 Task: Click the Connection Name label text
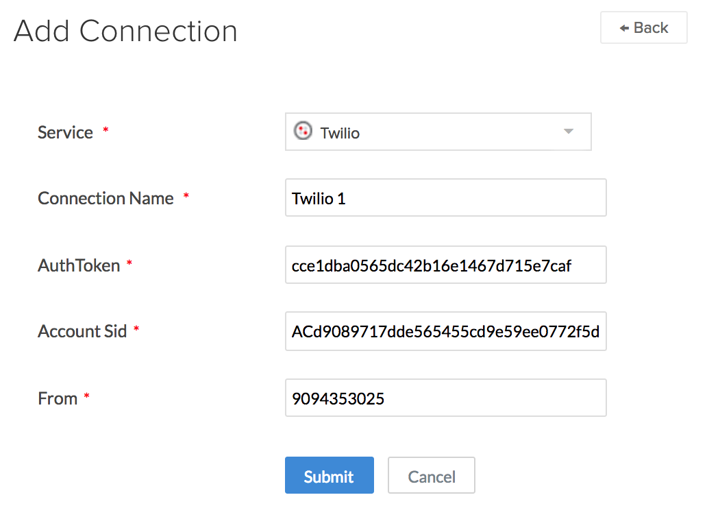(106, 198)
